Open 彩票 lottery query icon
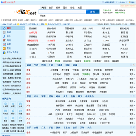Image resolution: width=136 pixels, height=136 pixels. coord(20,119)
